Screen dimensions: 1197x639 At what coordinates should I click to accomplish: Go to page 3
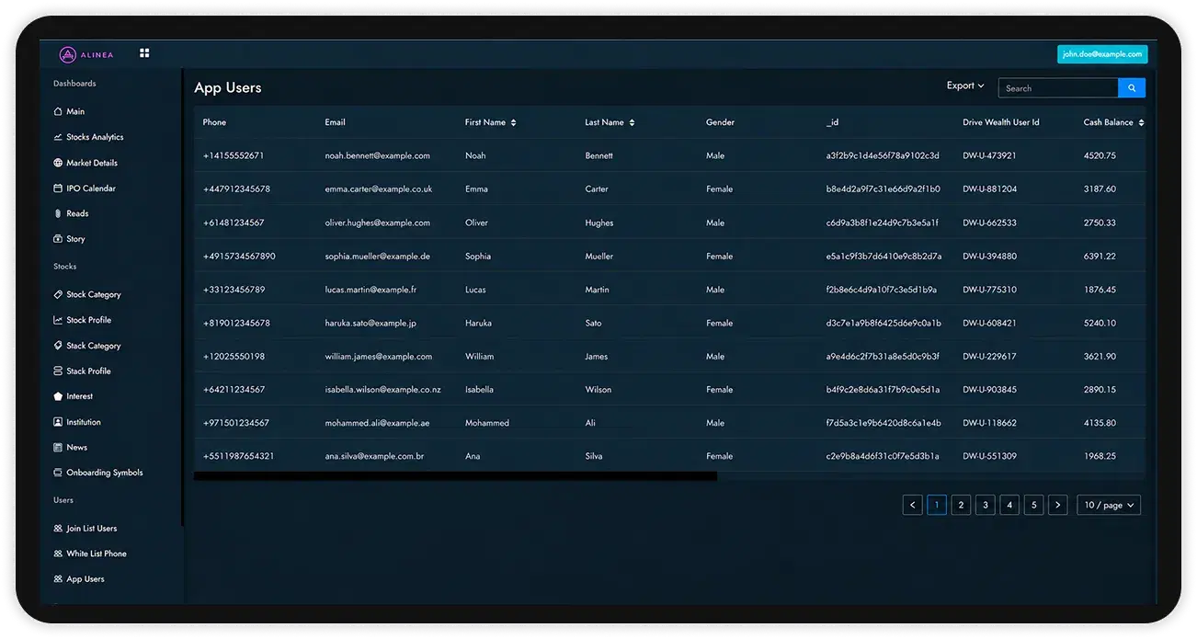pyautogui.click(x=985, y=505)
